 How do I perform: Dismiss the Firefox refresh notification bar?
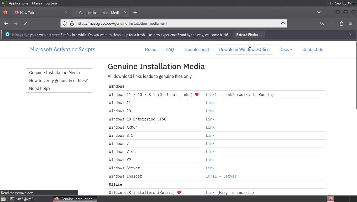350,34
